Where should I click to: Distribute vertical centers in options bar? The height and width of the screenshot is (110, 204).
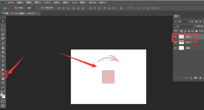pos(95,8)
